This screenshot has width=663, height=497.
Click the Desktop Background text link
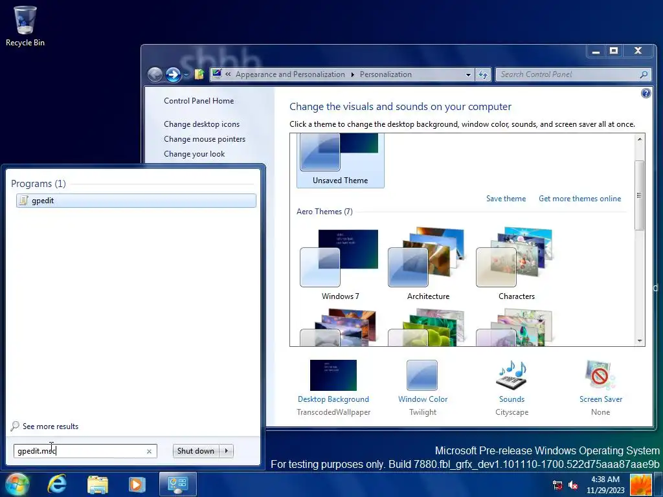click(x=333, y=399)
